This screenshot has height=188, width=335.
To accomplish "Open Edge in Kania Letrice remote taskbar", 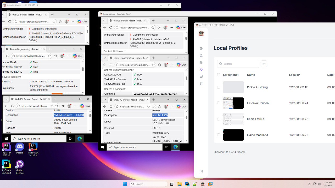I will pyautogui.click(x=176, y=147).
